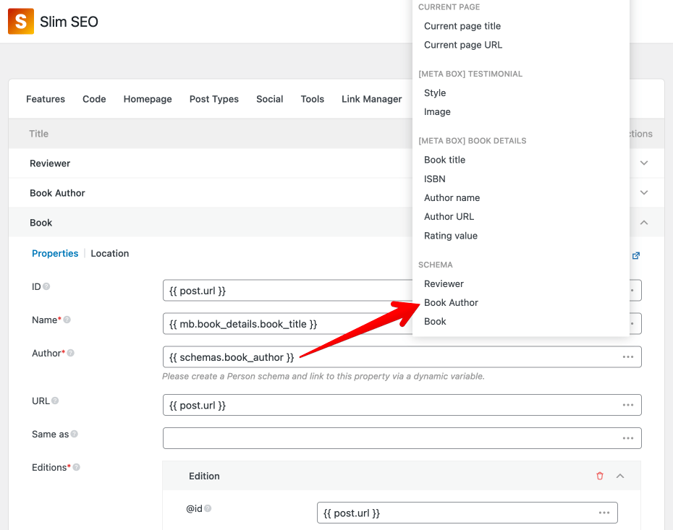The height and width of the screenshot is (530, 673).
Task: Click help icon next to Editions label
Action: 77,467
